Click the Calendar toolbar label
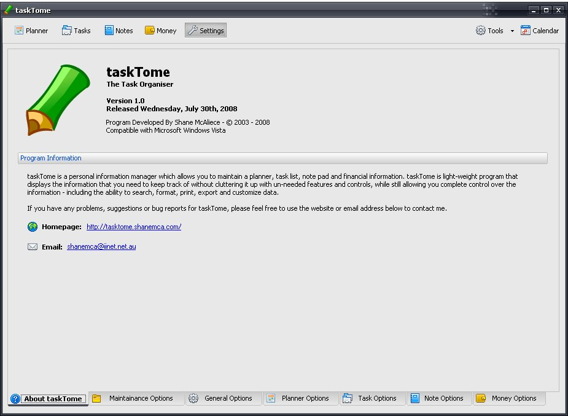Screen dimensions: 568x416 545,31
